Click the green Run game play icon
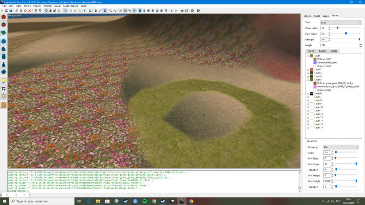 pyautogui.click(x=172, y=11)
